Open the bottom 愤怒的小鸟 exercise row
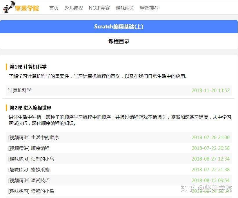Screen dimensions: 238x198 (x=119, y=191)
